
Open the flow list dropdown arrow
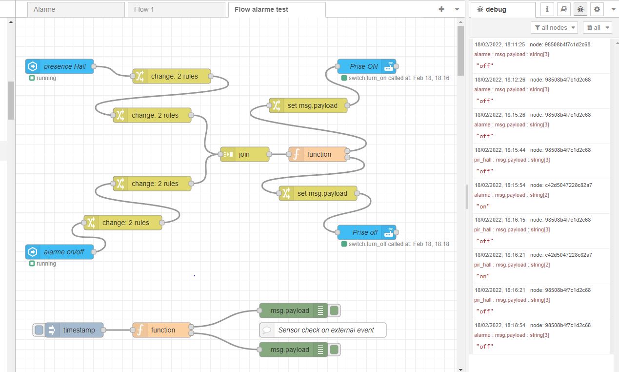point(457,9)
